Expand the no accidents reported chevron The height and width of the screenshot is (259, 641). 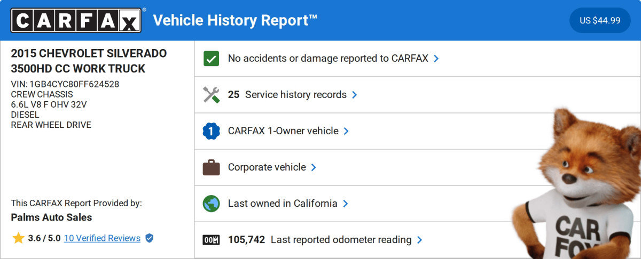436,59
